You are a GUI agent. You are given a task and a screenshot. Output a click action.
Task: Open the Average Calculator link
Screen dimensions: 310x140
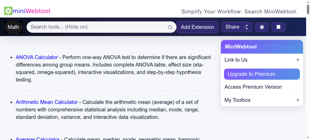coord(38,138)
